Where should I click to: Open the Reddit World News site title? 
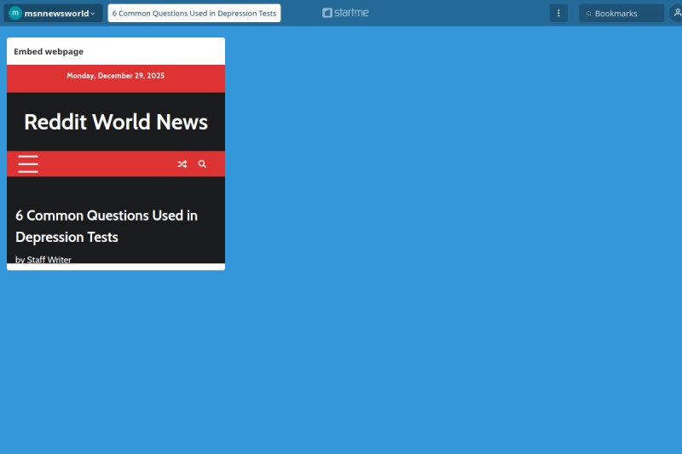point(116,122)
